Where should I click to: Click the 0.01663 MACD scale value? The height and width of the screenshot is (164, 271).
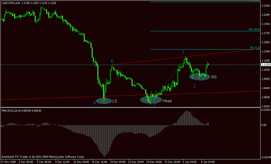266,110
